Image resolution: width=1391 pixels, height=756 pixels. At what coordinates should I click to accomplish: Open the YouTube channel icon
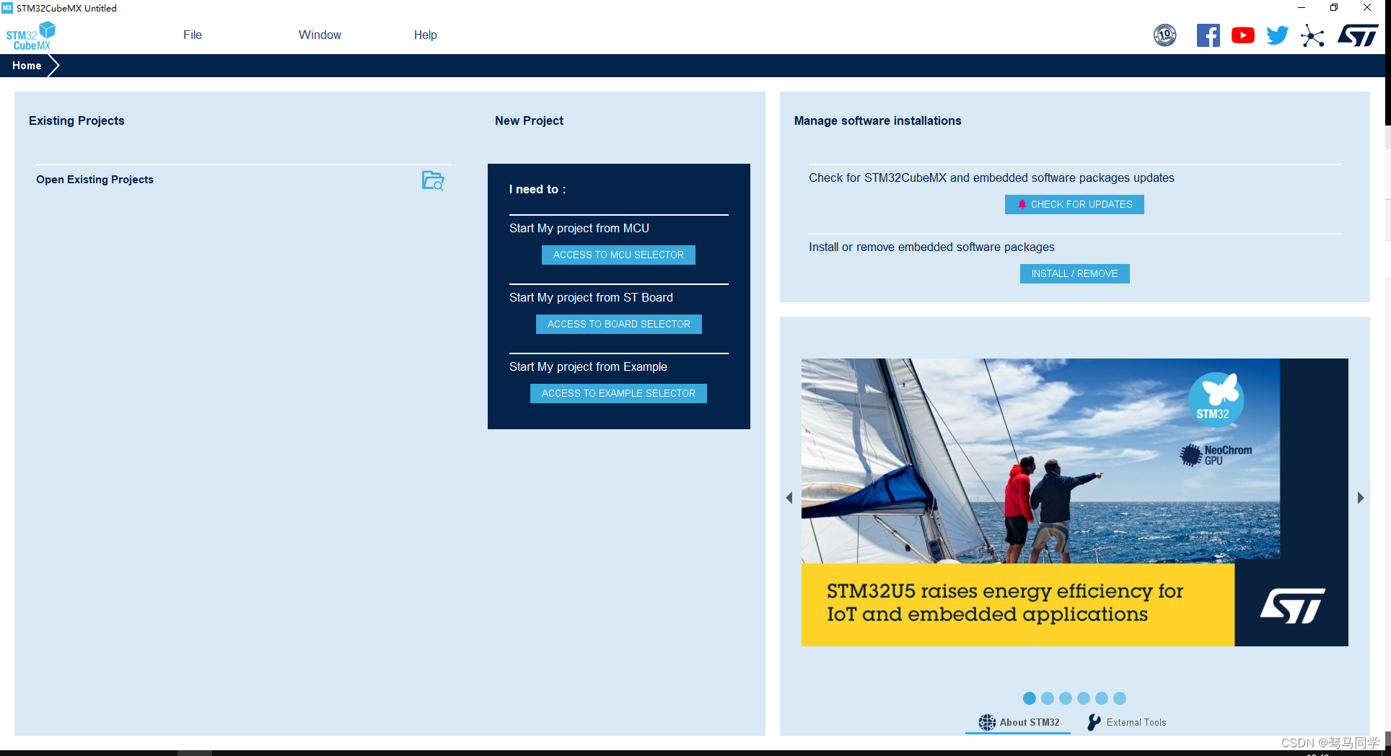[x=1242, y=35]
